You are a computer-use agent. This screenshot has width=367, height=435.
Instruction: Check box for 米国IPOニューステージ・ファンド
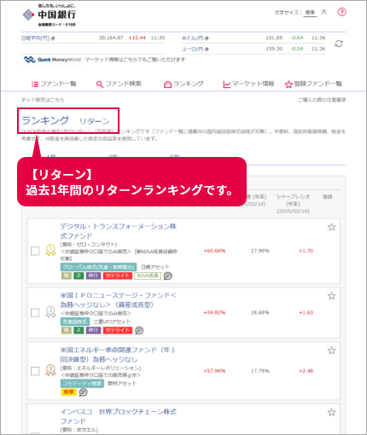point(35,313)
